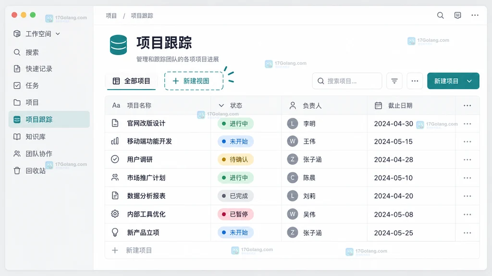Change 未开始 status of 移动端功能开发
This screenshot has height=276, width=492.
coord(235,141)
